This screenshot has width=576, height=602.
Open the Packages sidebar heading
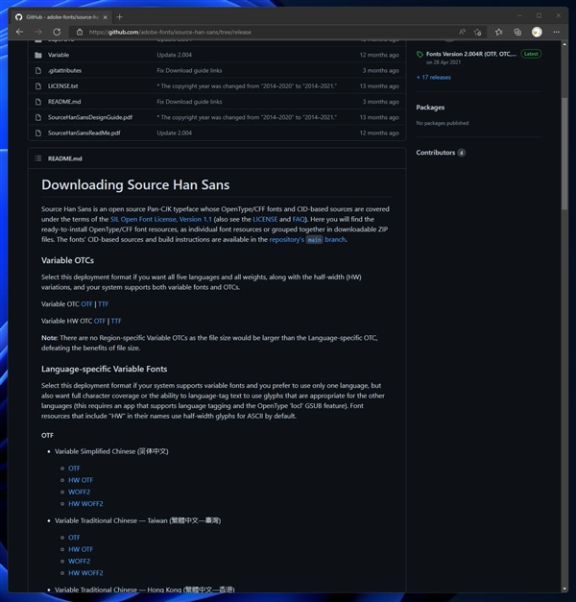(430, 108)
